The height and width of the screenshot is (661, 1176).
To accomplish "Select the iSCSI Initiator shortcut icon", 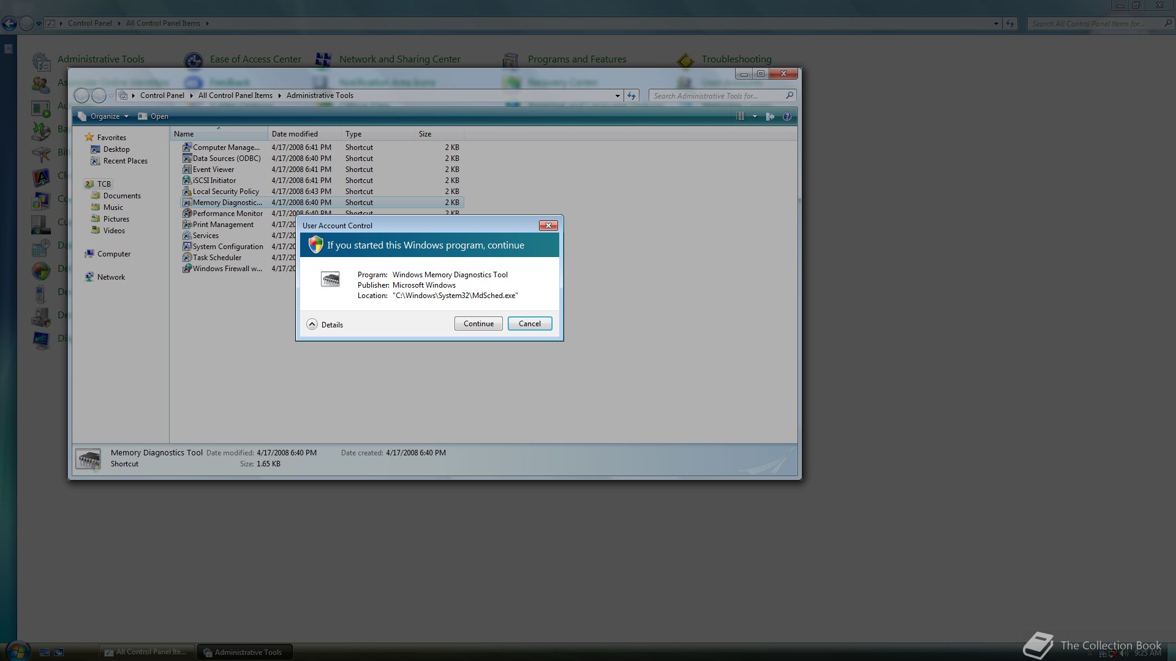I will (x=187, y=181).
